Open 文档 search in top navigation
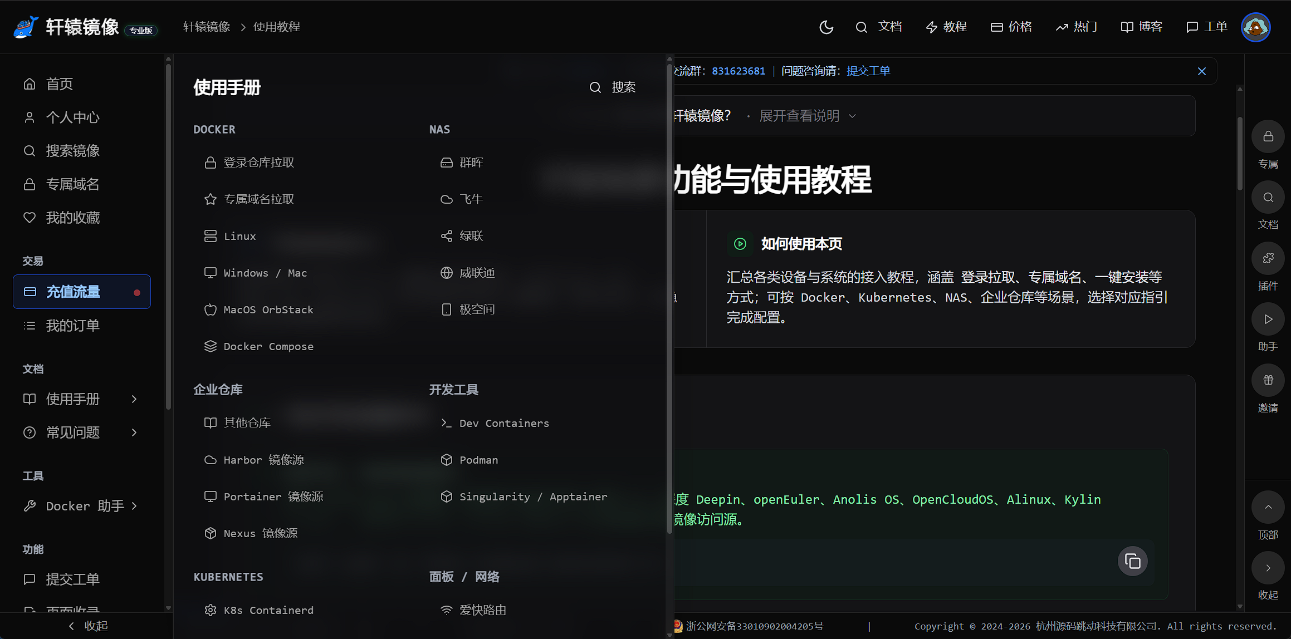The image size is (1291, 639). click(879, 27)
